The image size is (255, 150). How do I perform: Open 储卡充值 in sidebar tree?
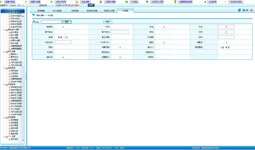[14, 43]
